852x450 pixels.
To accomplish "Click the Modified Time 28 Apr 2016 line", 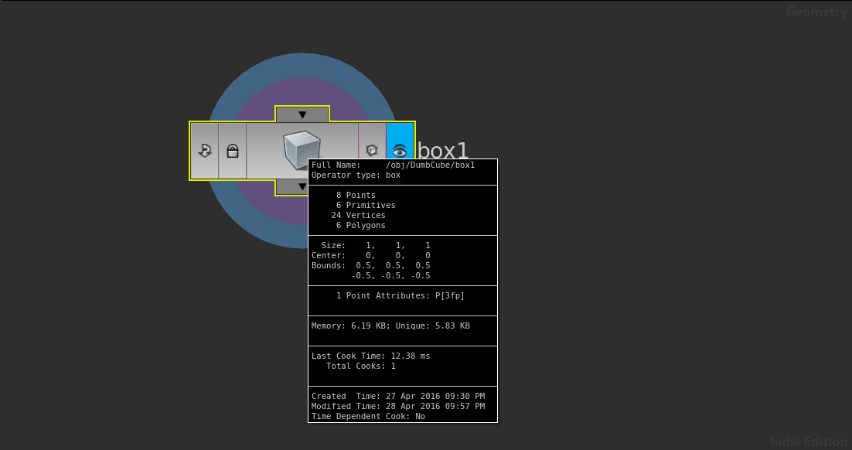I will (397, 406).
